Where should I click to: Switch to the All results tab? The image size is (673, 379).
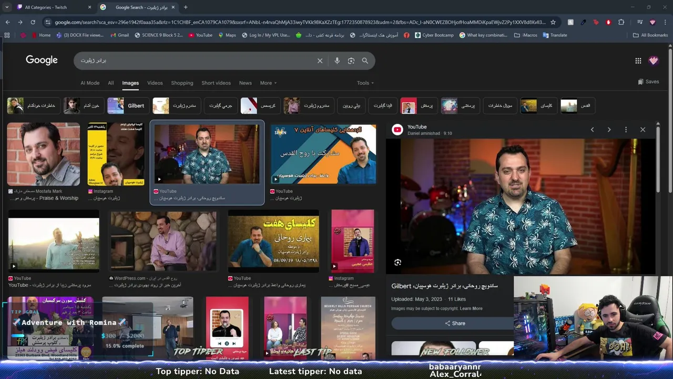click(110, 83)
